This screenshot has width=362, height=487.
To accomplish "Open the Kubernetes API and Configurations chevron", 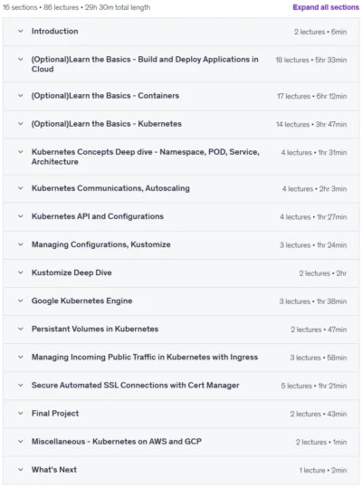I will [21, 216].
